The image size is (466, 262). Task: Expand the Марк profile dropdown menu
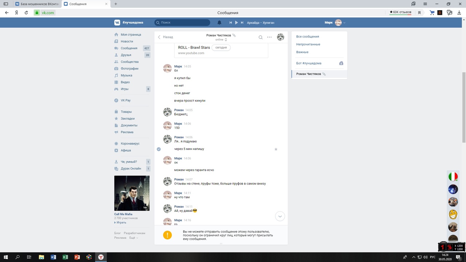click(344, 23)
